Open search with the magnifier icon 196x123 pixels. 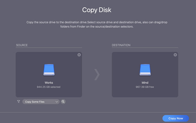pyautogui.click(x=63, y=102)
